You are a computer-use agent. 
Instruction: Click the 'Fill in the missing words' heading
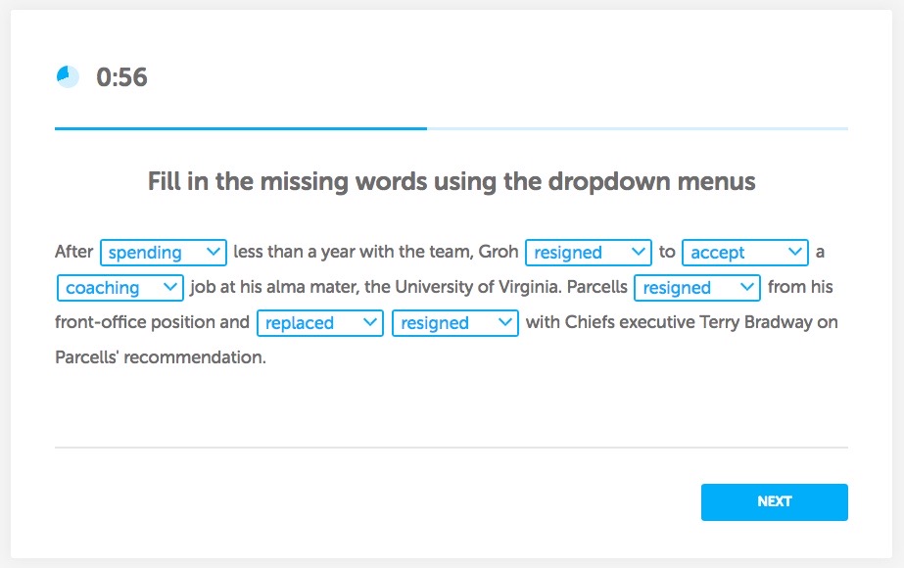pyautogui.click(x=452, y=182)
